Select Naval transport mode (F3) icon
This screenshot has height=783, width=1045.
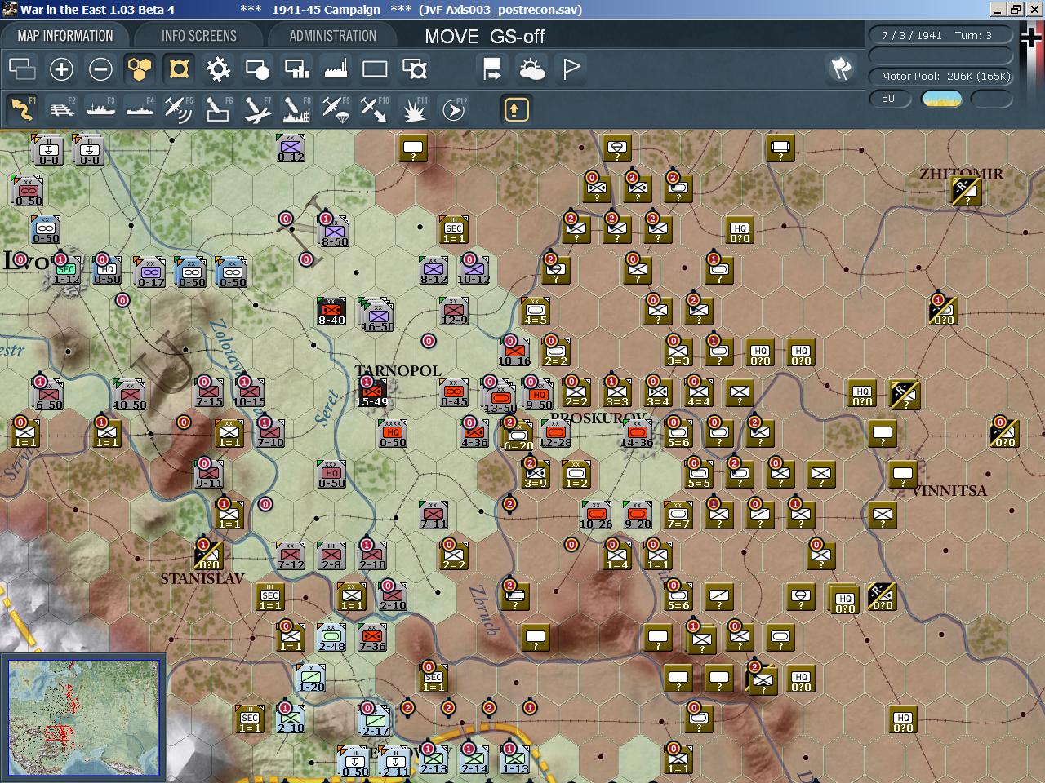(x=100, y=109)
